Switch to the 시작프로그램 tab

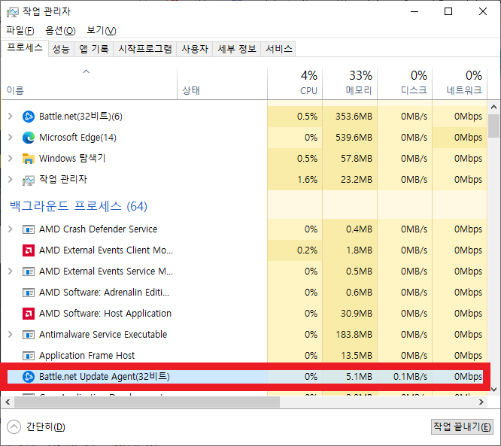145,49
